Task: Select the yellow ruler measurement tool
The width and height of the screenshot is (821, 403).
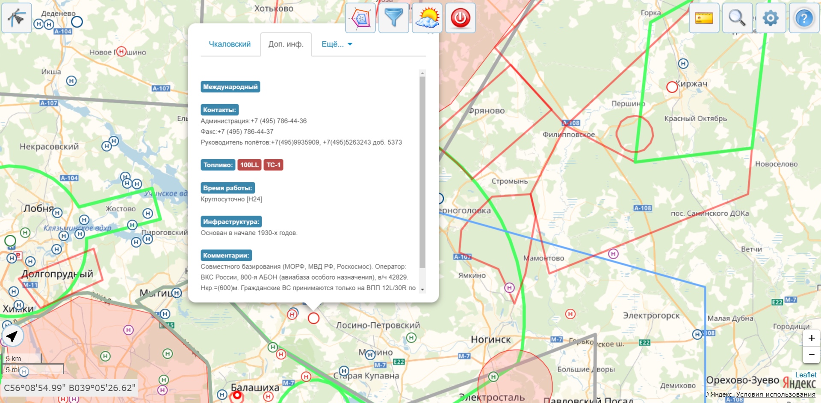Action: tap(704, 18)
